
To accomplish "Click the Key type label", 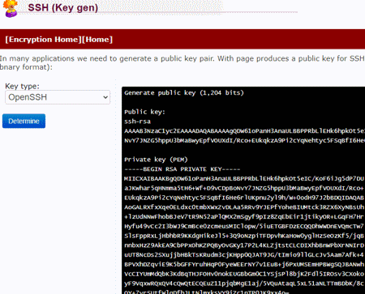I will click(22, 86).
